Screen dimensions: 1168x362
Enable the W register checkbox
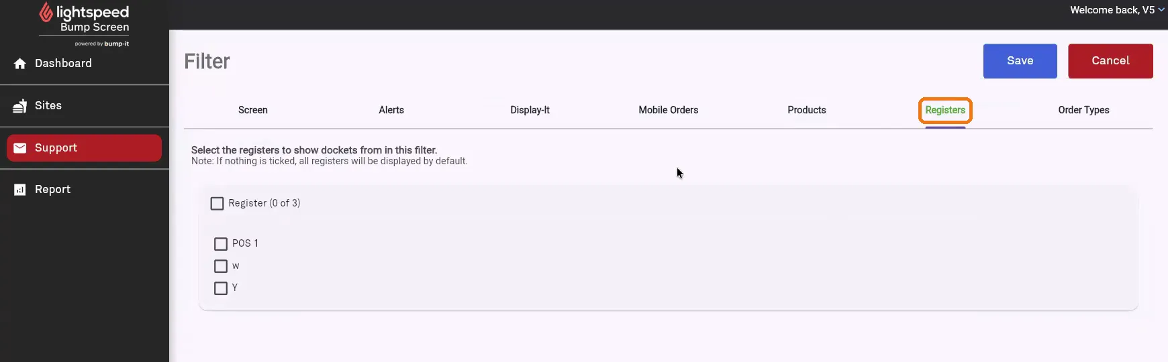tap(221, 266)
